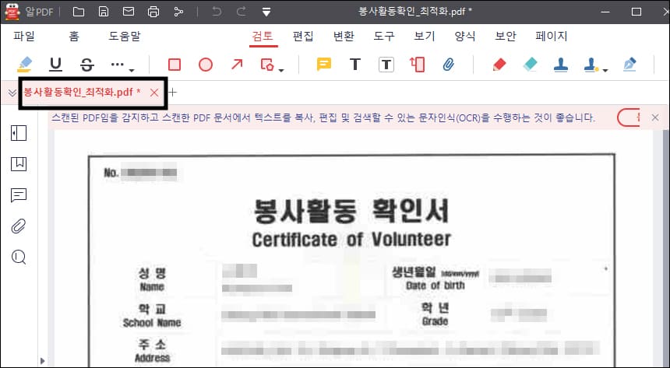Open the page thumbnails side panel
This screenshot has width=670, height=368.
click(19, 133)
